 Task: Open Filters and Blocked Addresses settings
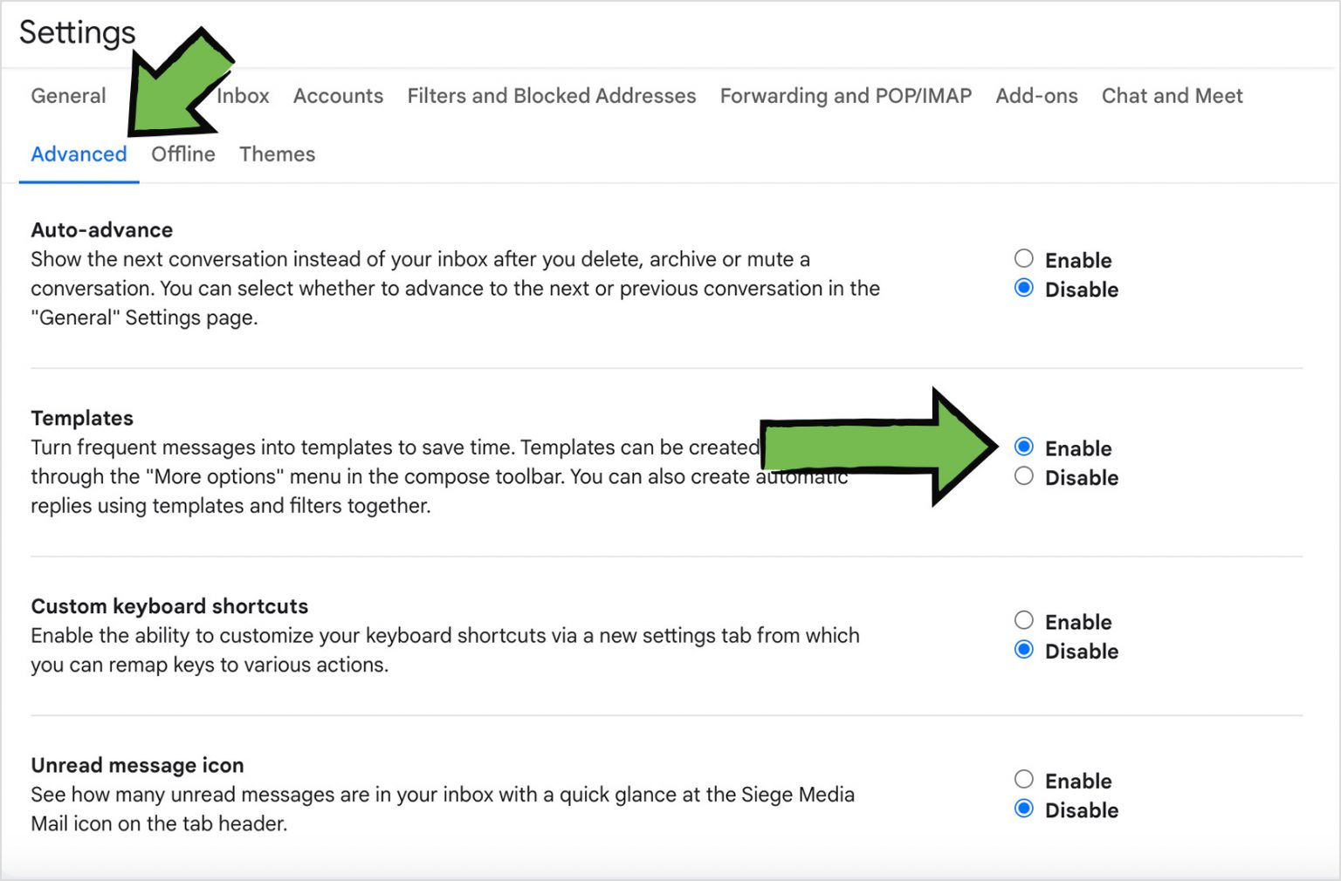tap(551, 96)
